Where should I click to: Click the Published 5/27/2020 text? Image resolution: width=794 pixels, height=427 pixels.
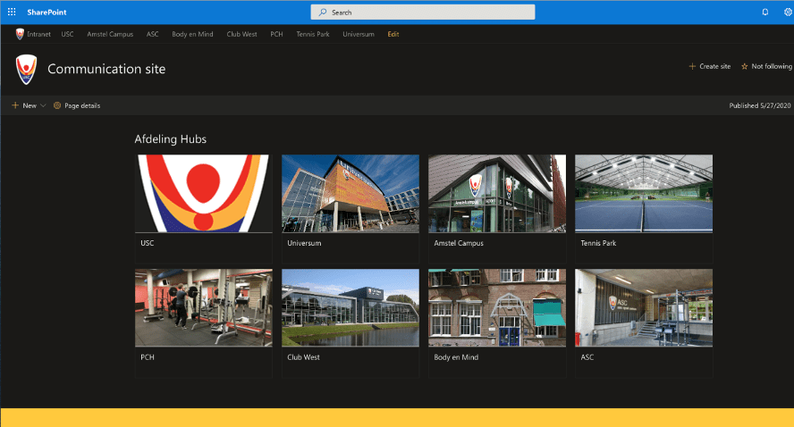759,105
